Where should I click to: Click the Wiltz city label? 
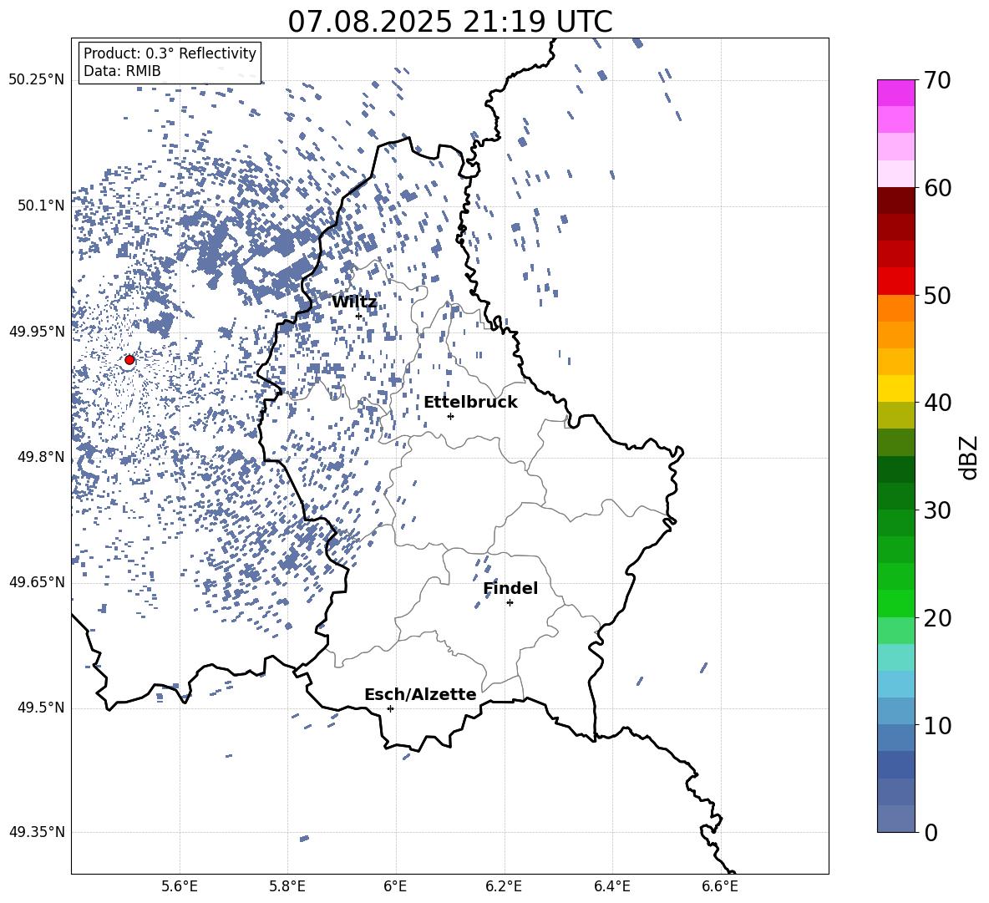pyautogui.click(x=354, y=302)
